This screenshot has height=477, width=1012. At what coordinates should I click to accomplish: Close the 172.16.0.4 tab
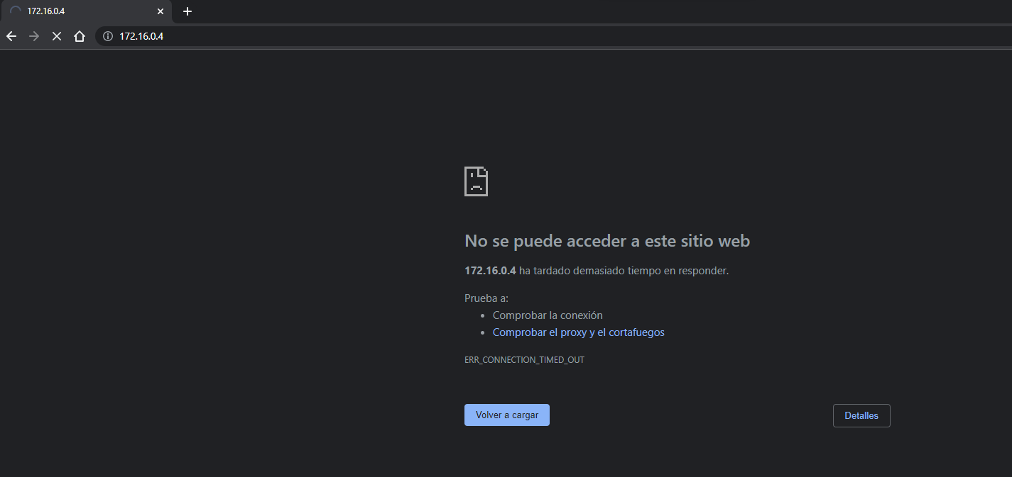pos(160,11)
